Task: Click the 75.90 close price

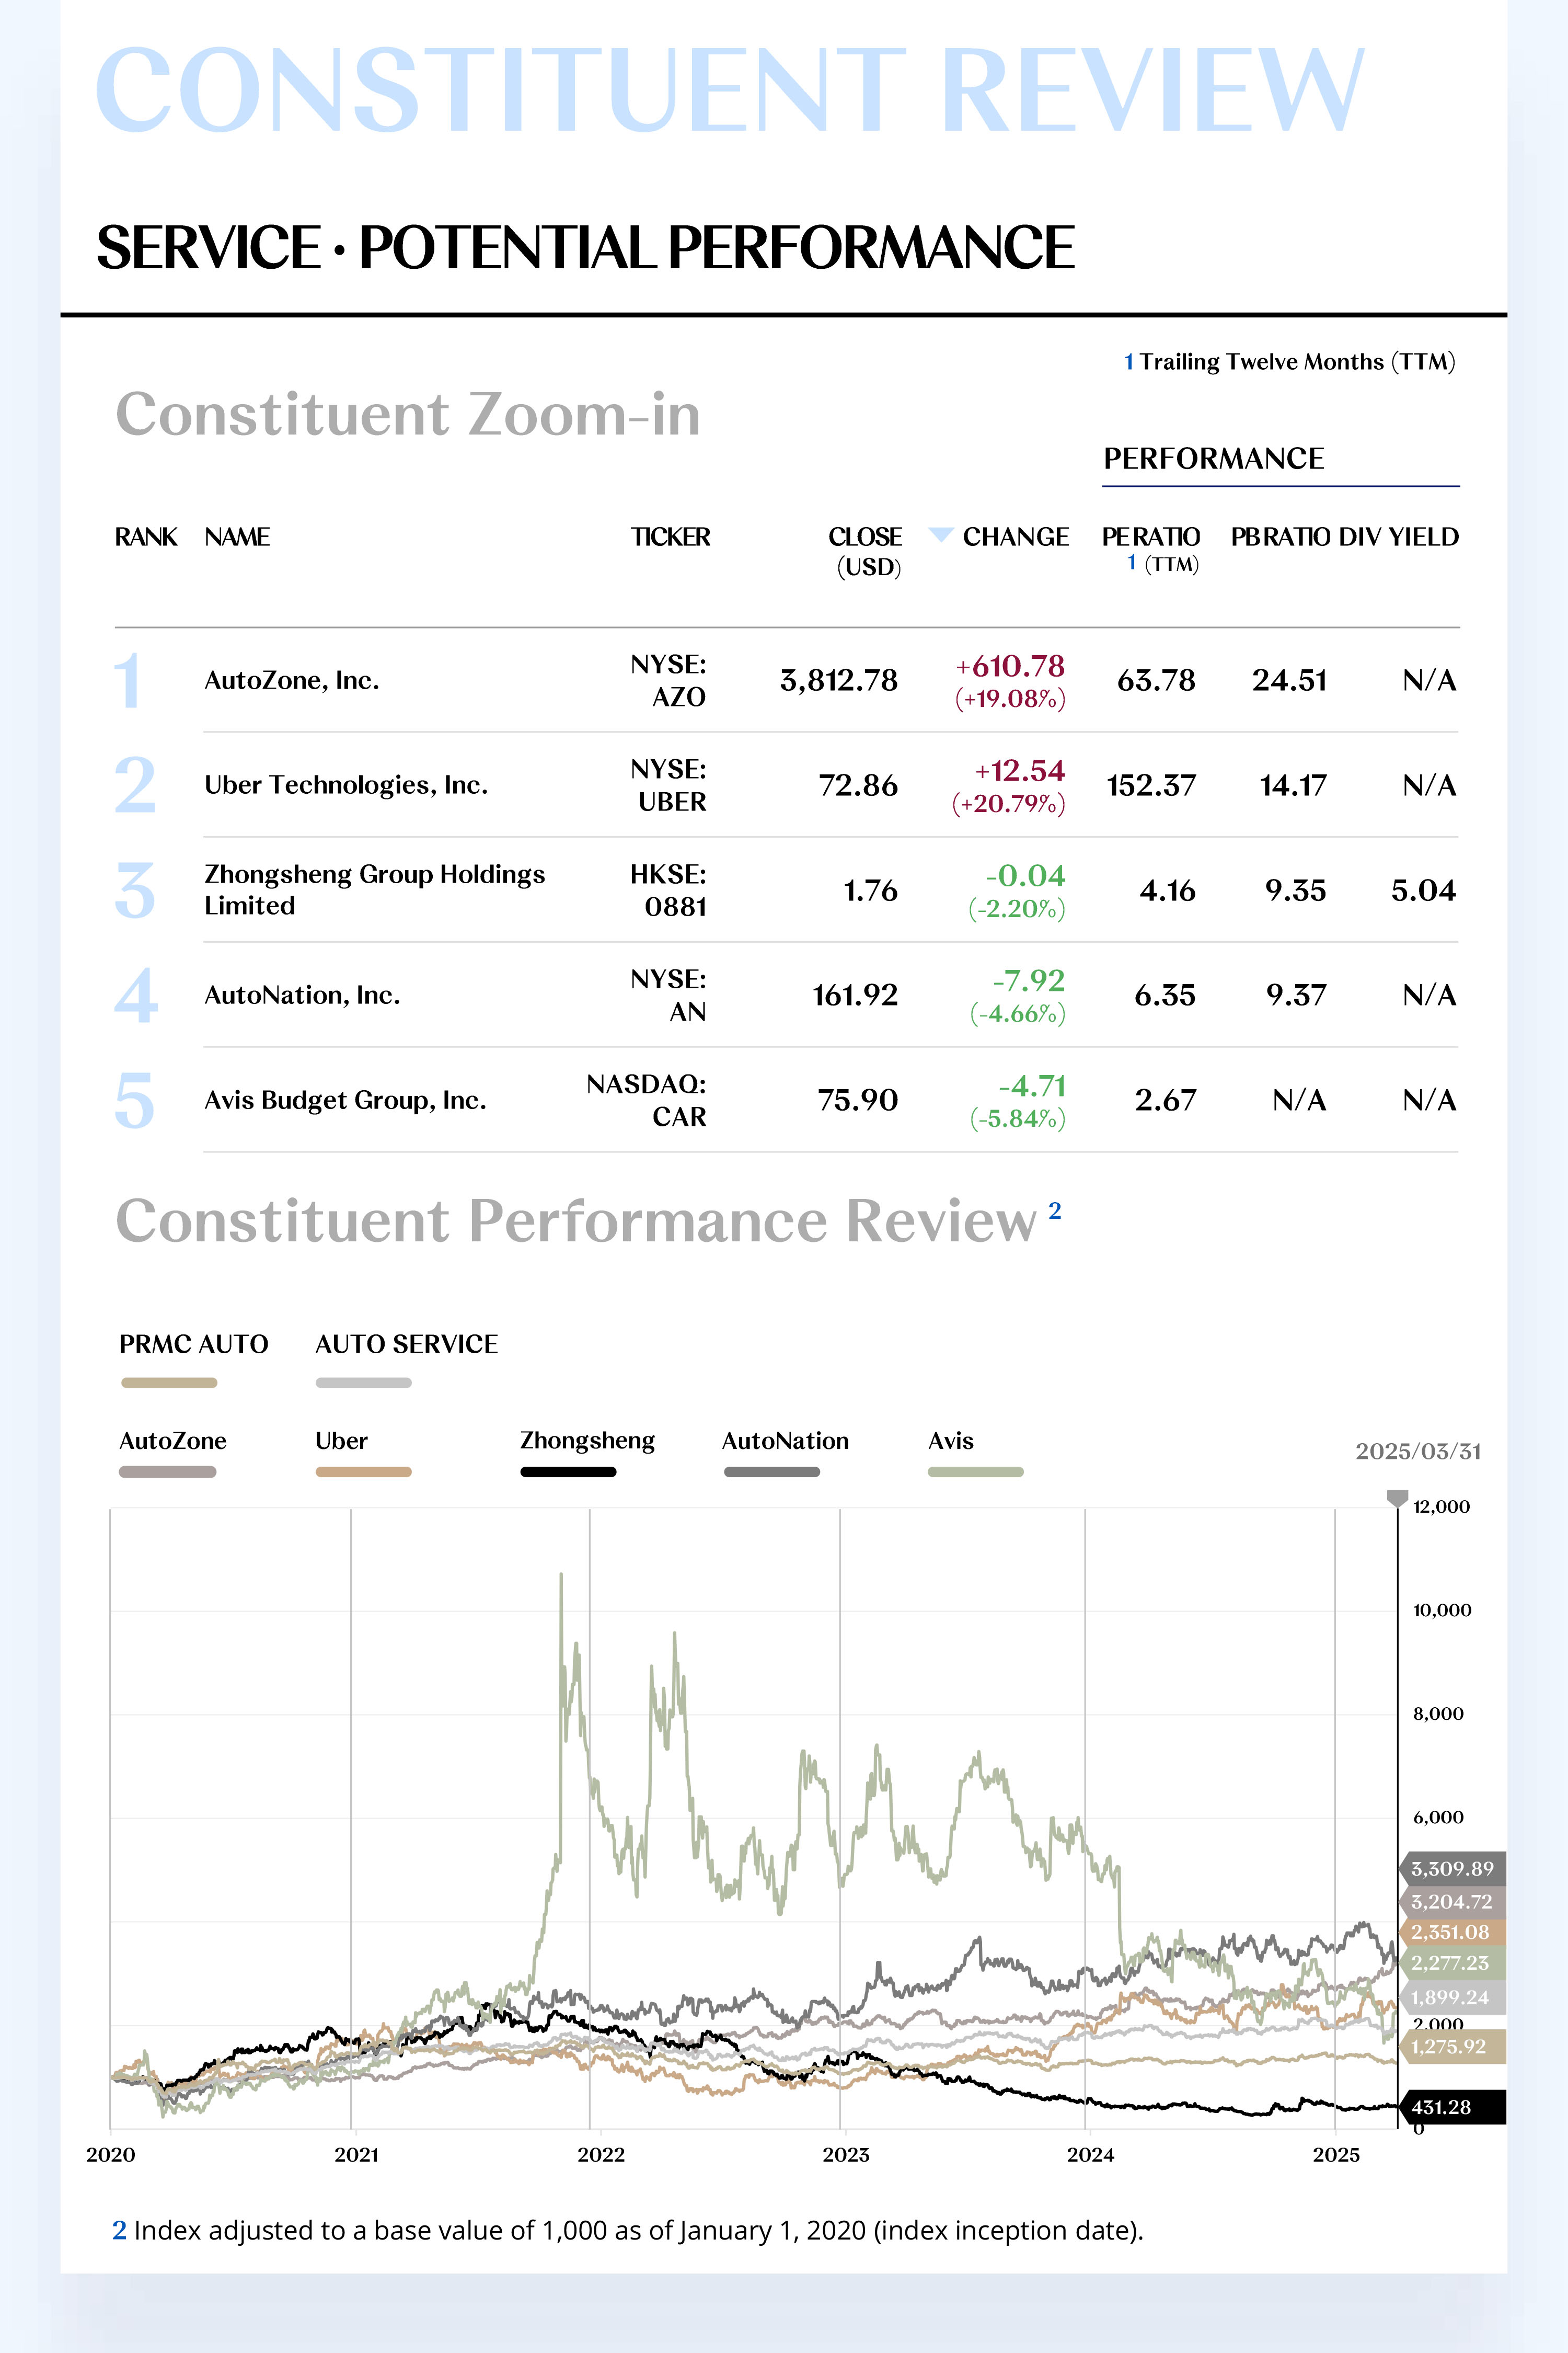Action: (x=858, y=1101)
